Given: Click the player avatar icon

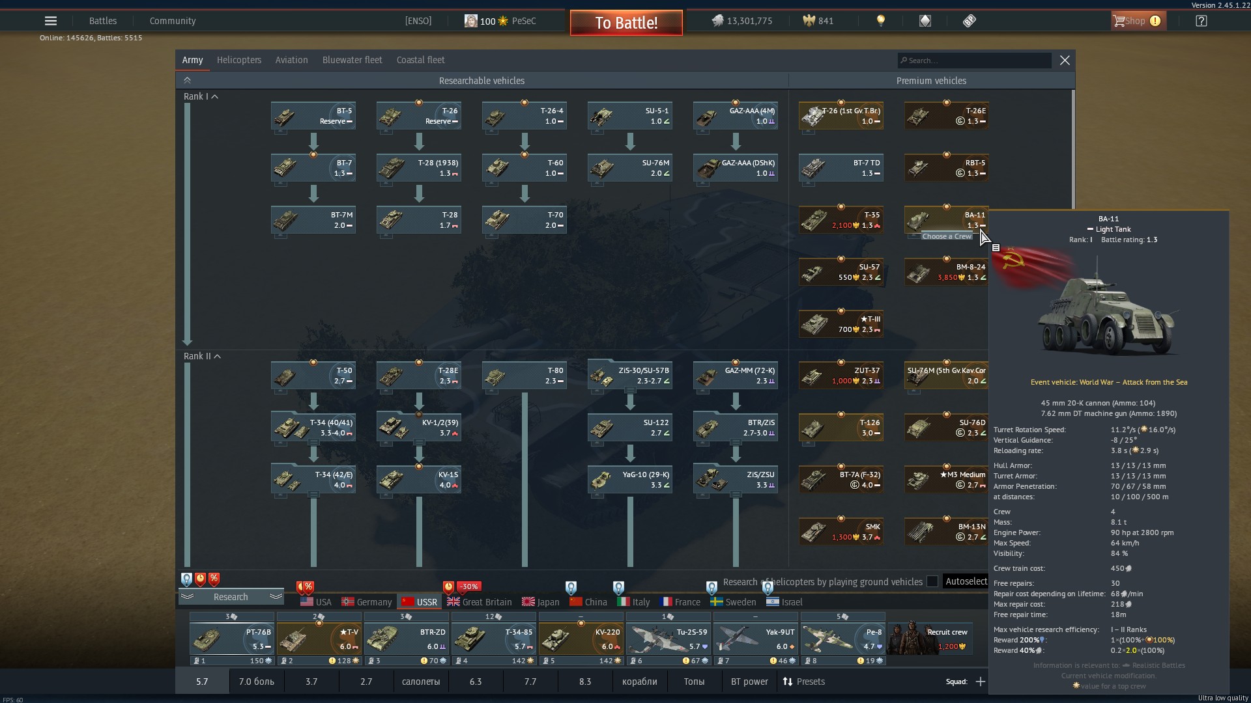Looking at the screenshot, I should (470, 21).
